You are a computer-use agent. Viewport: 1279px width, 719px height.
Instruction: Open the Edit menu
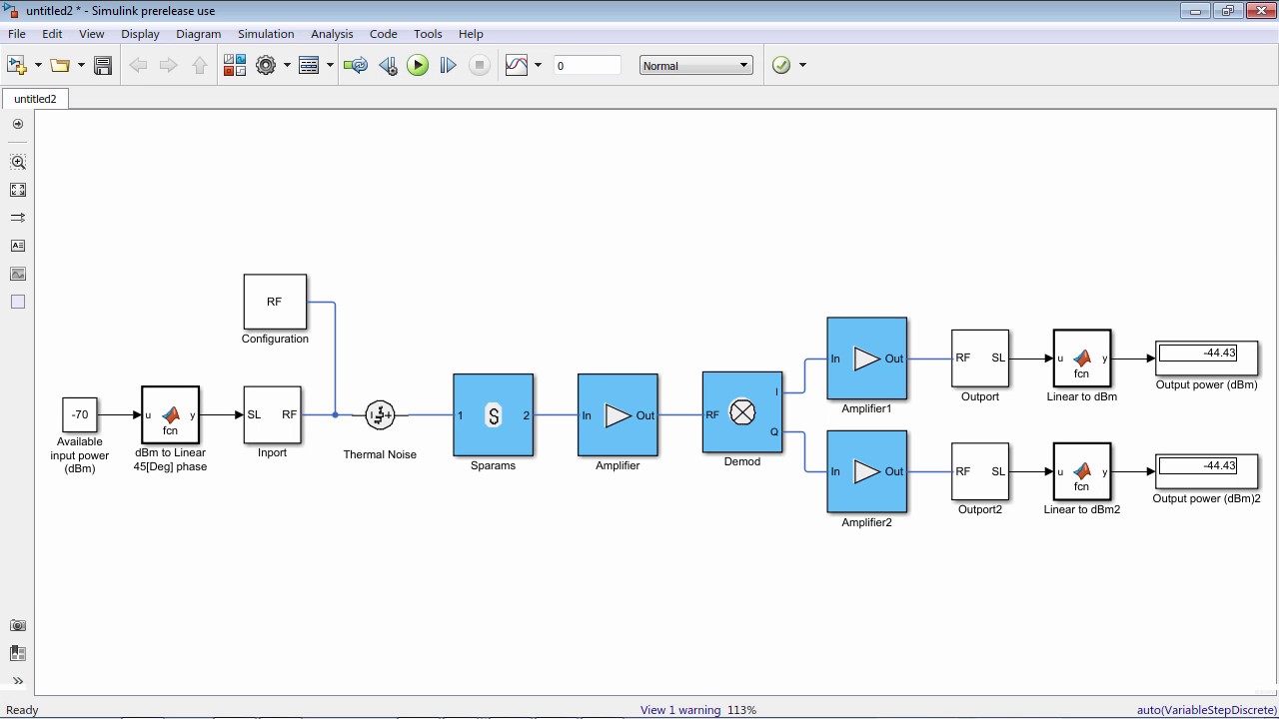pos(52,33)
